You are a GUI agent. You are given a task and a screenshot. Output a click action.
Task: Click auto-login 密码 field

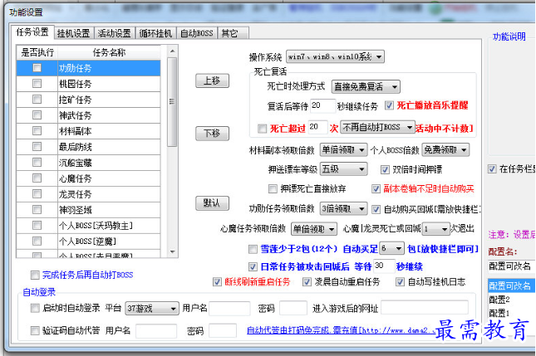pos(293,308)
